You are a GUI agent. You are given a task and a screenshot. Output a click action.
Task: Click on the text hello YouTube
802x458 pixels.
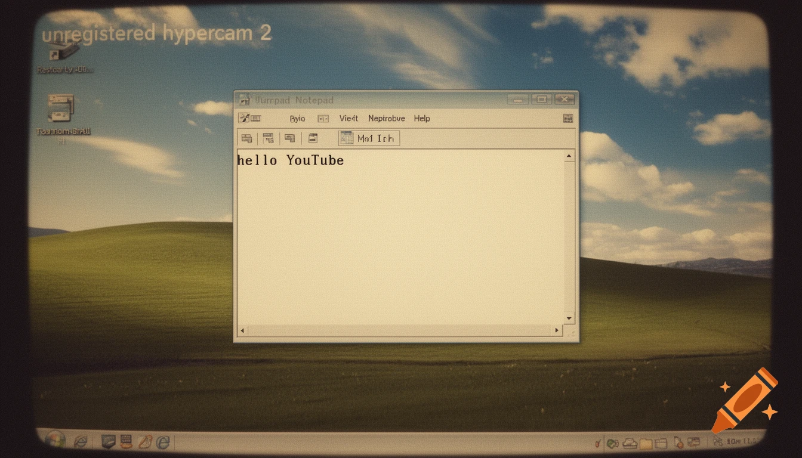coord(291,160)
